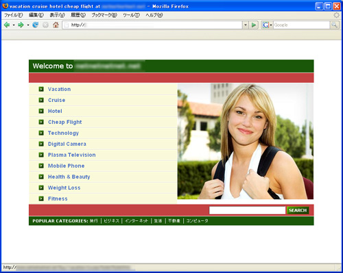
Task: Click the Stop loading icon
Action: (x=45, y=25)
